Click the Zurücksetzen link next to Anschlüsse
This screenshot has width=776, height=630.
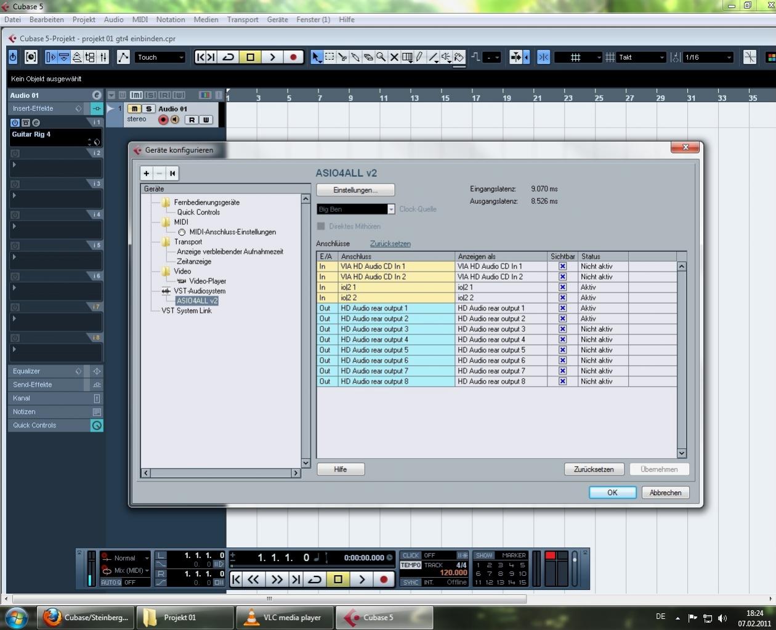click(390, 244)
